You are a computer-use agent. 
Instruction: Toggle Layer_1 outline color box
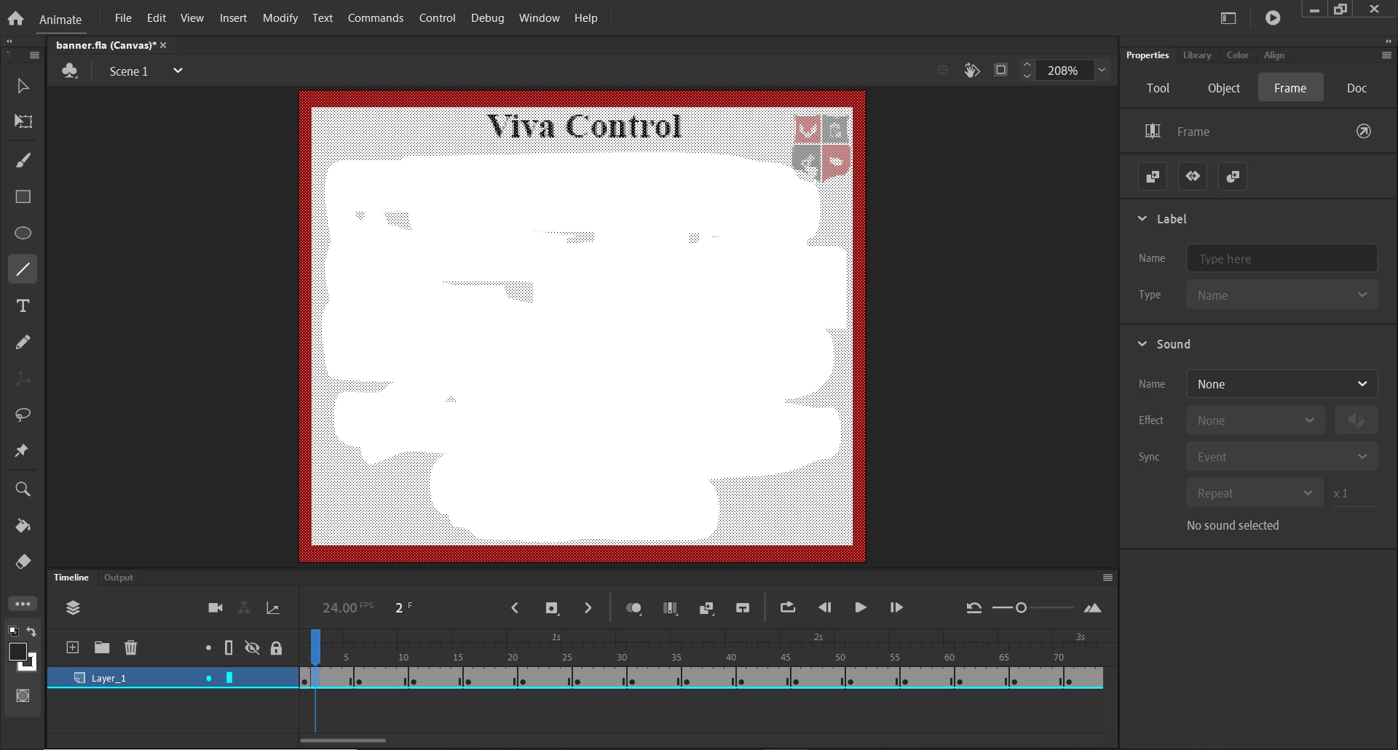coord(229,678)
